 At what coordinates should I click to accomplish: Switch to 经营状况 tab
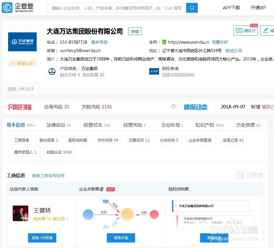[96, 125]
